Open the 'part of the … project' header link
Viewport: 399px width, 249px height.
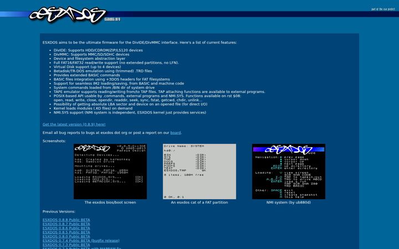(x=383, y=9)
